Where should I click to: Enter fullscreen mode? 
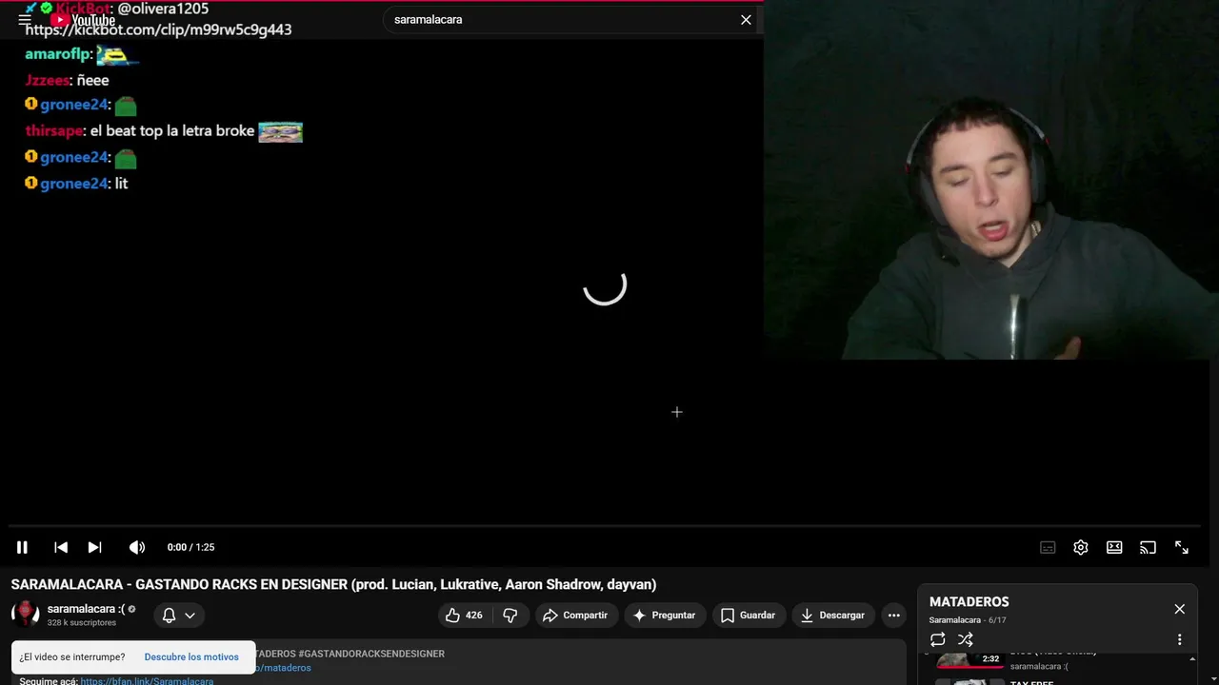(x=1182, y=547)
